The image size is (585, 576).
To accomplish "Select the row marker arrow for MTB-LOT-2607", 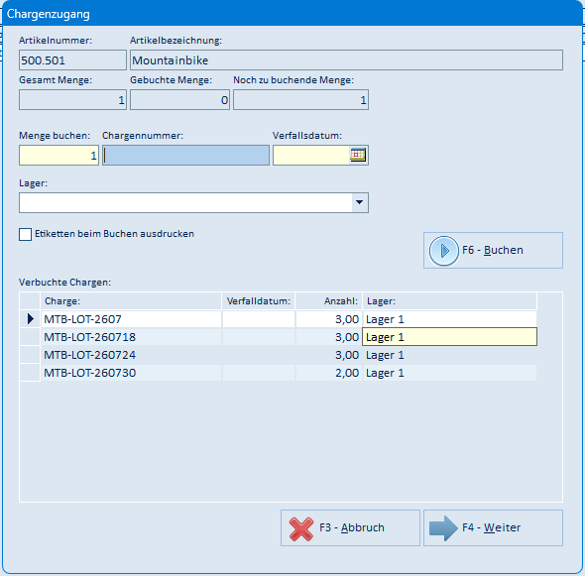I will coord(30,319).
